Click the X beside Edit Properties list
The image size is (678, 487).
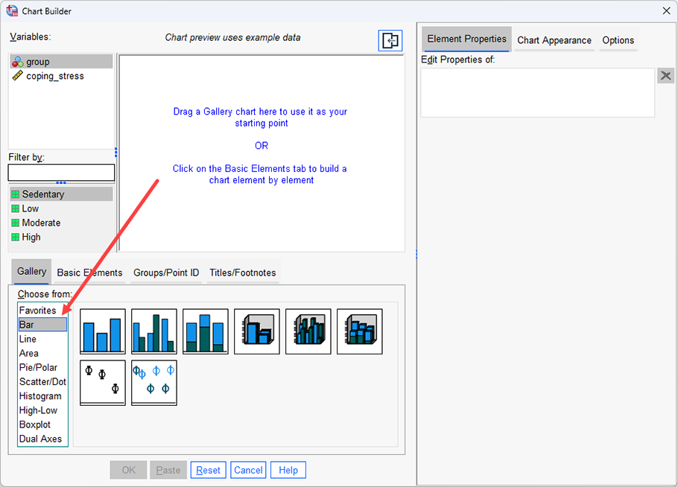pos(665,75)
